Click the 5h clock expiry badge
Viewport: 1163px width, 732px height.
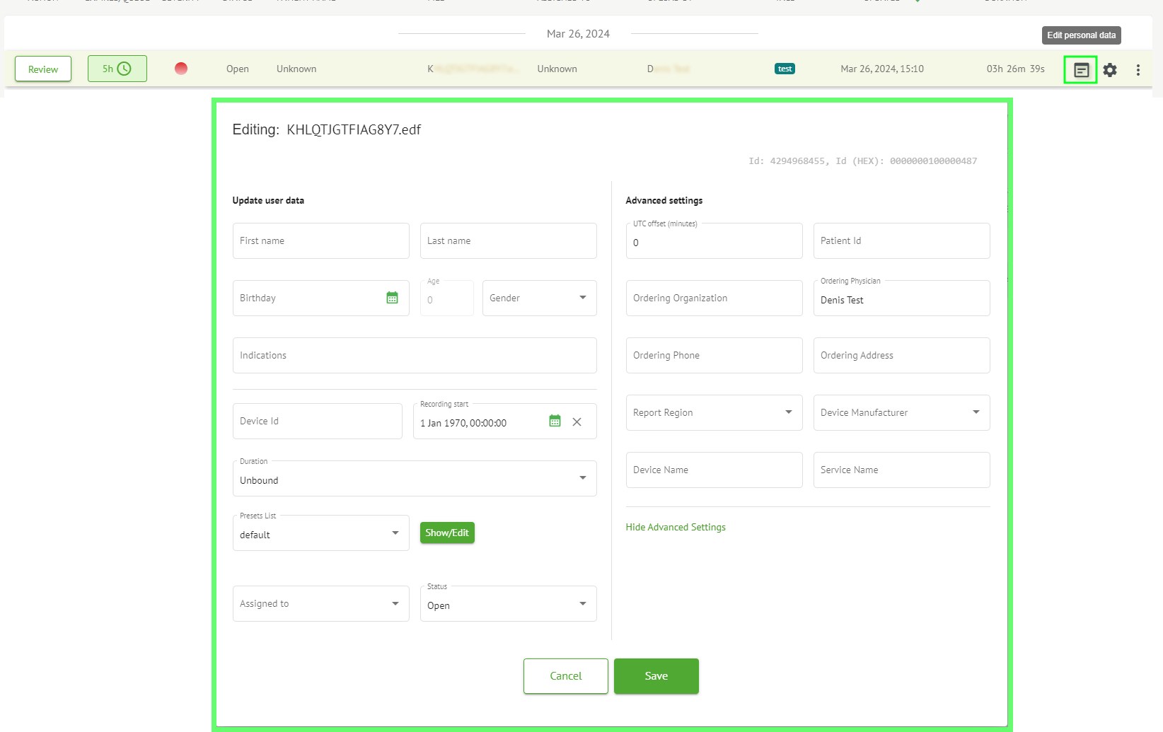(x=117, y=69)
